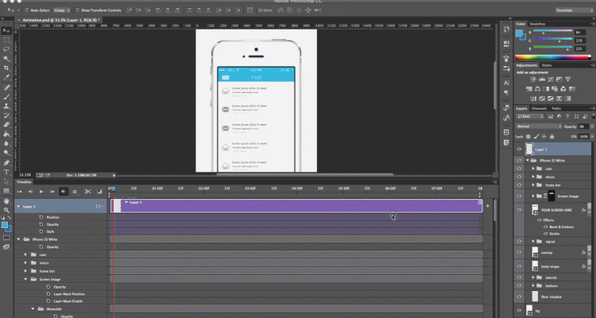Click the Split at Playhead scissors icon

(87, 192)
